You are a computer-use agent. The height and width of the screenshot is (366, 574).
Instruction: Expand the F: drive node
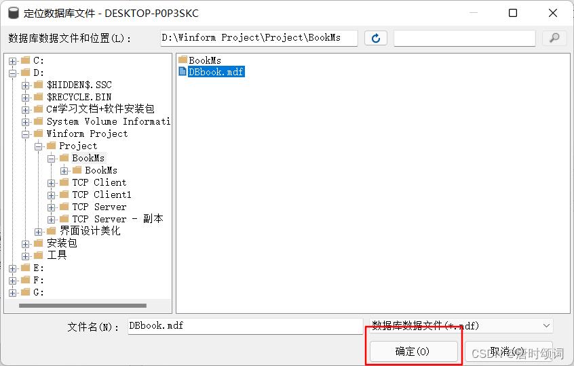12,281
